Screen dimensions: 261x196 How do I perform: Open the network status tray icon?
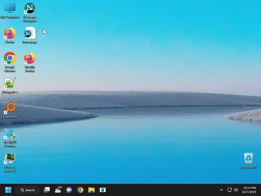coord(230,190)
